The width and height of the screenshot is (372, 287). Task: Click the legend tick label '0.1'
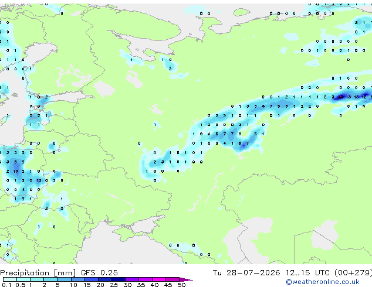point(6,285)
